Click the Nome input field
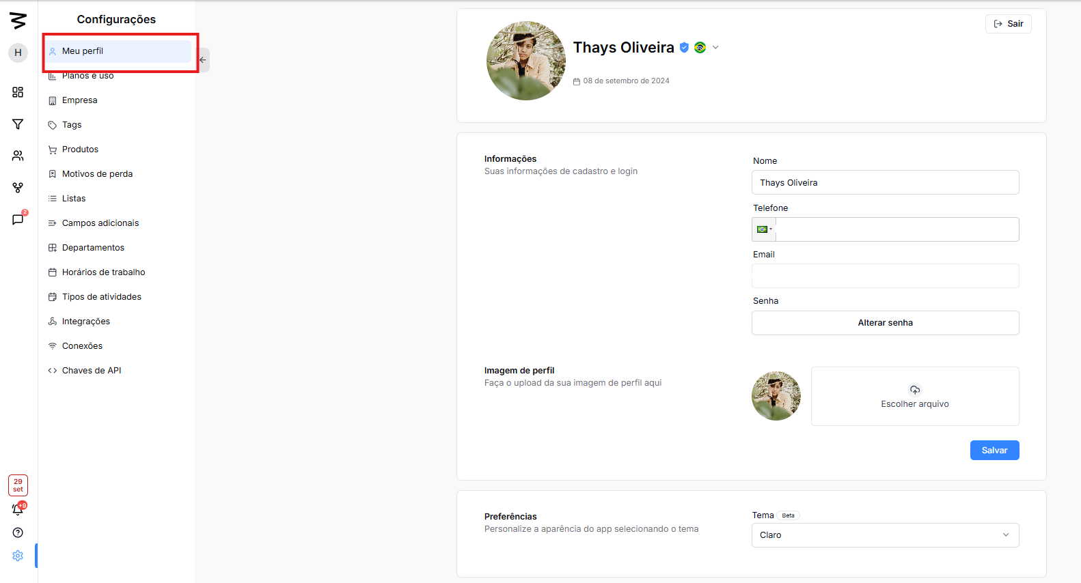This screenshot has height=583, width=1081. pos(885,183)
